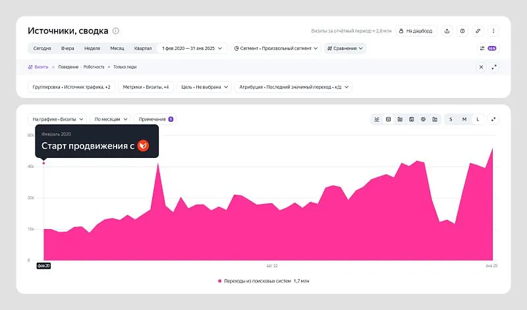Image resolution: width=527 pixels, height=310 pixels.
Task: Copy the report link via chain icon
Action: tap(478, 31)
